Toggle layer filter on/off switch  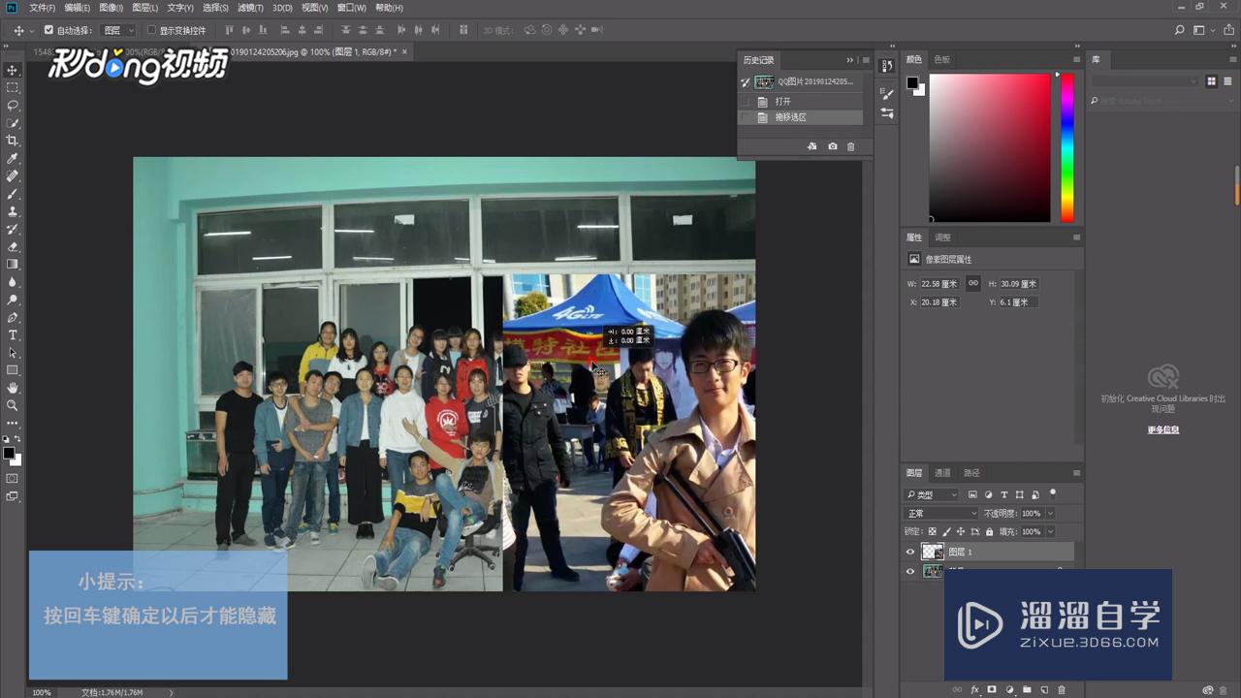pos(1053,493)
